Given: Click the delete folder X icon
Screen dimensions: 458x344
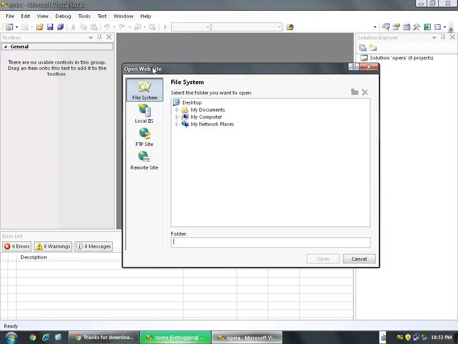Looking at the screenshot, I should tap(365, 92).
